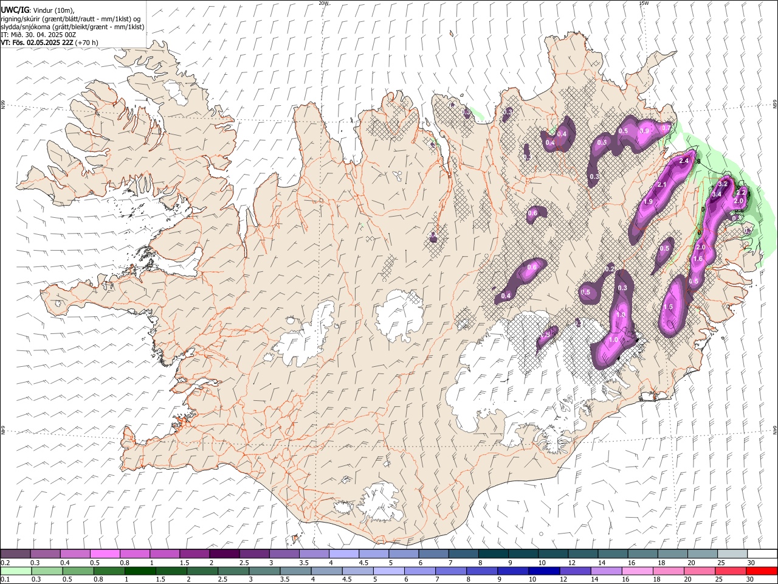Pick the deep blue lower swatch between 10 and 12
This screenshot has height=584, width=778.
(x=543, y=571)
